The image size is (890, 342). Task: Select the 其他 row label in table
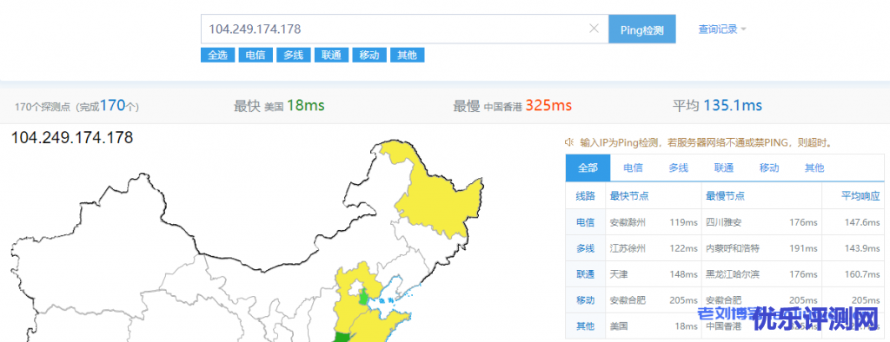point(585,326)
